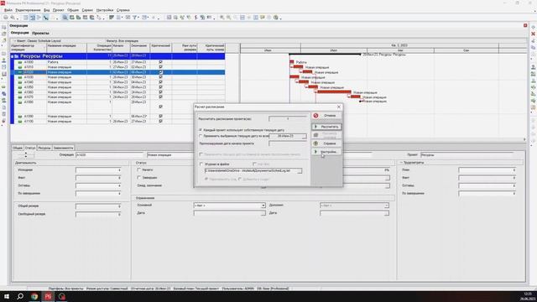
Task: Open the Вид menu
Action: (x=47, y=10)
